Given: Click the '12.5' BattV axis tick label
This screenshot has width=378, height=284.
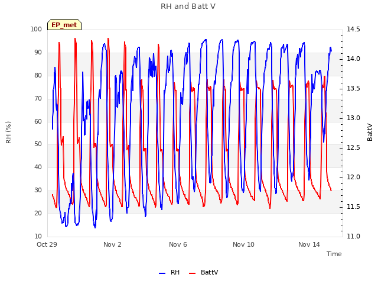Looking at the screenshot, I should tap(353, 148).
